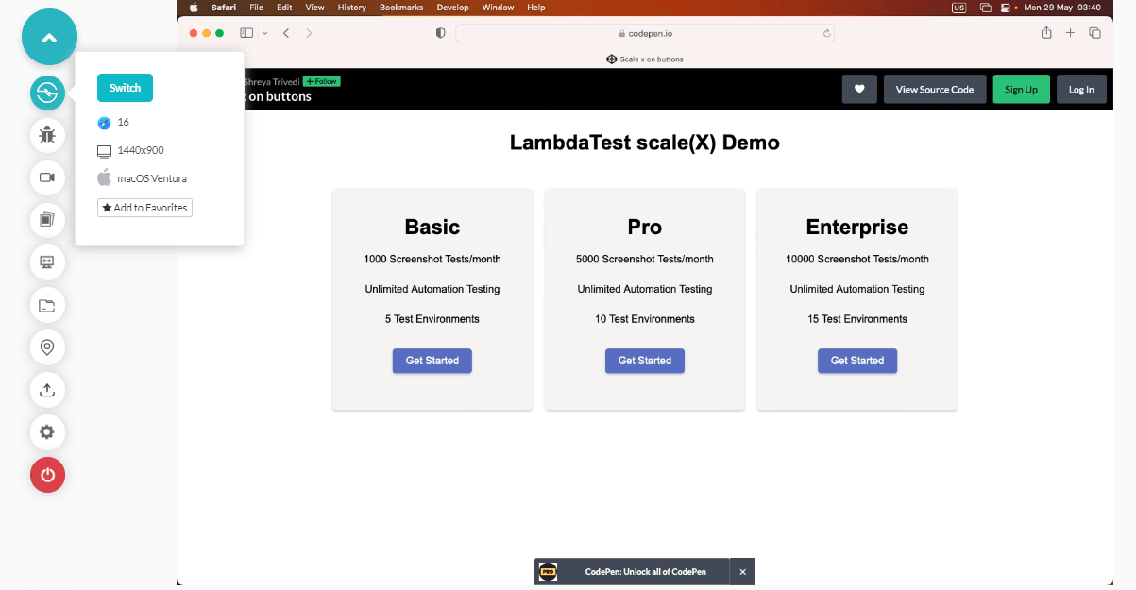
Task: Open the Bookmarks menu
Action: [400, 7]
